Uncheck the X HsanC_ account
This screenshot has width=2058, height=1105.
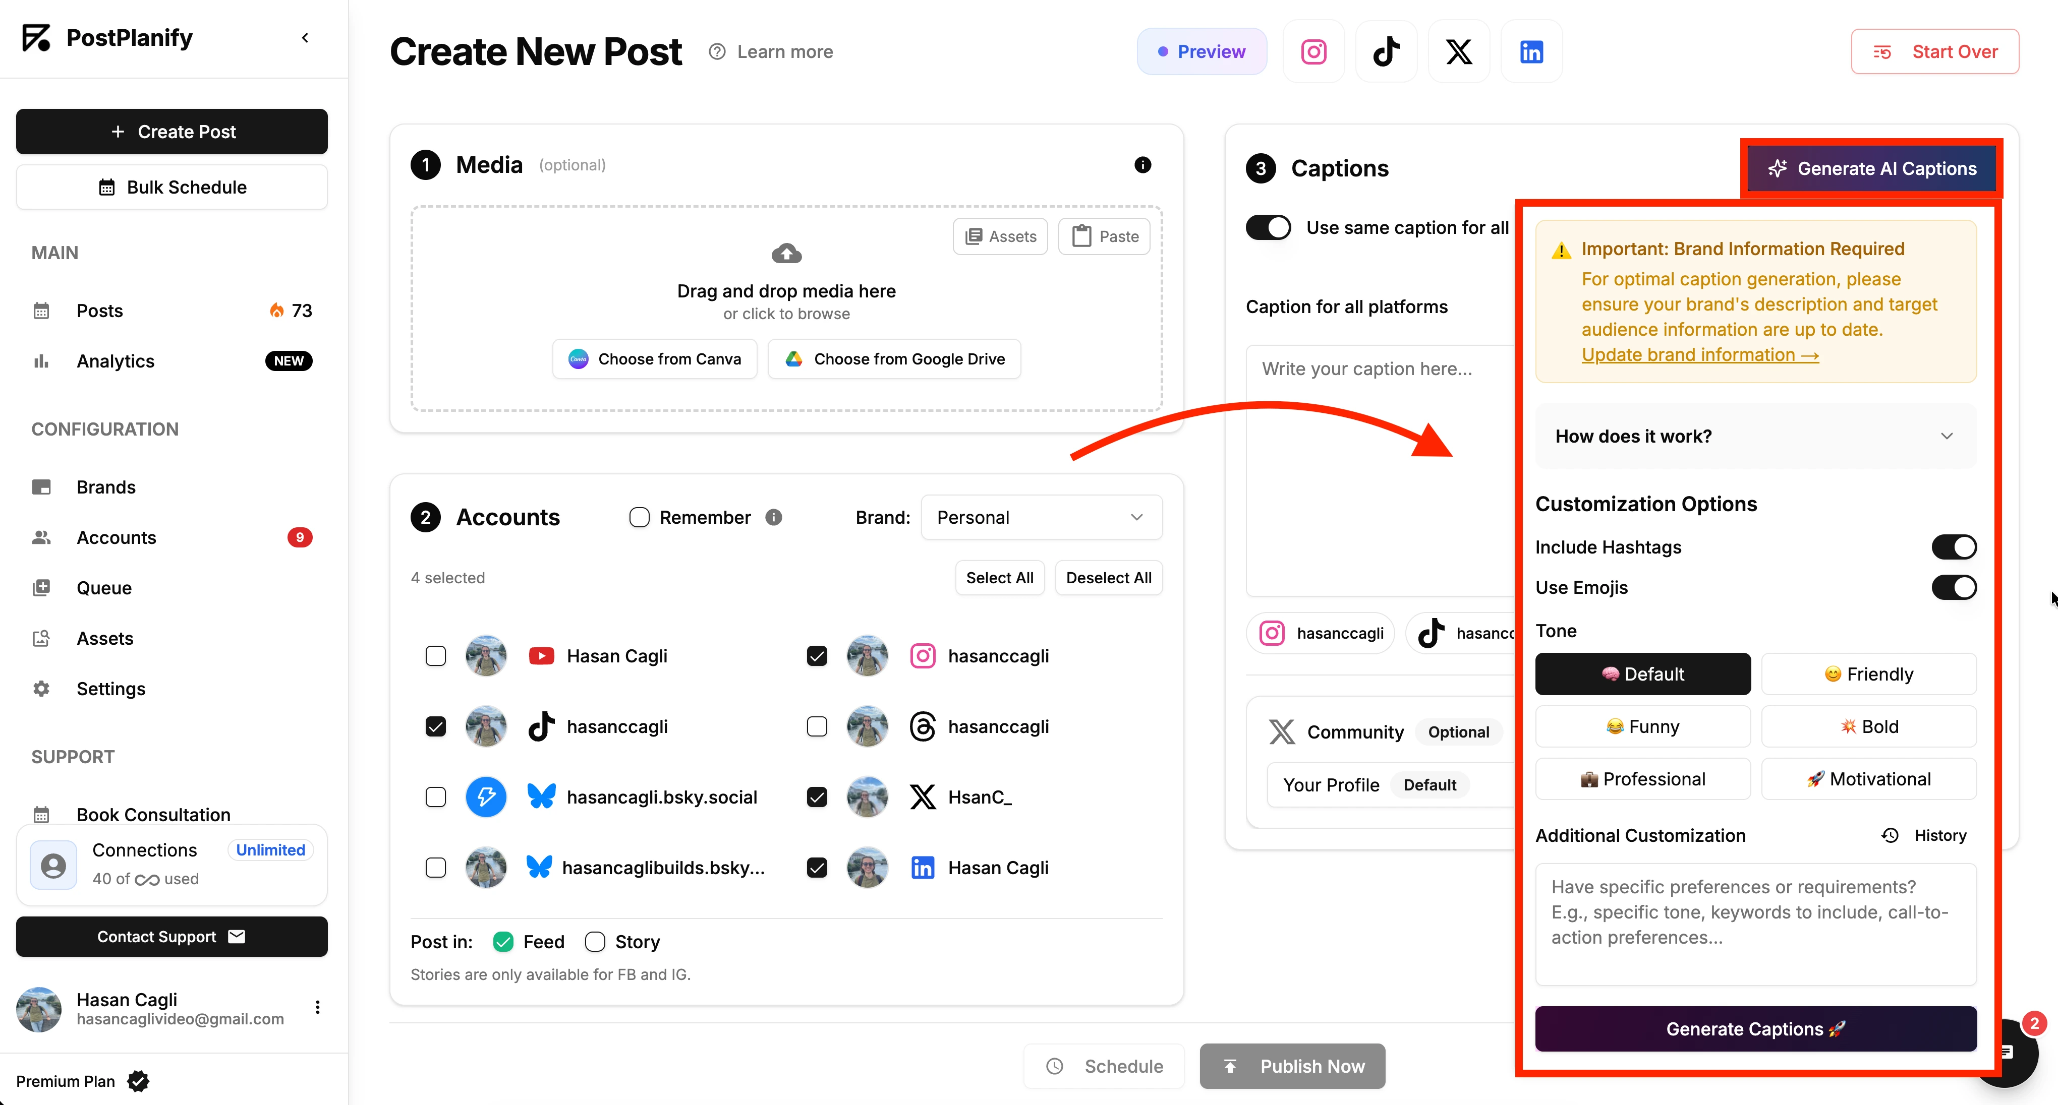817,797
